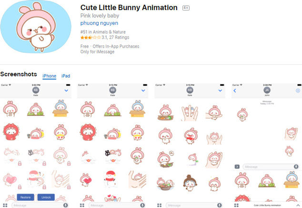Open the phuong nguyen developer link
This screenshot has height=208, width=302.
(x=99, y=23)
